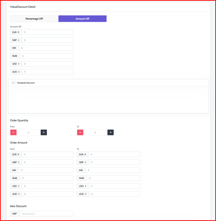Screen dimensions: 216x221
Task: Click the INR Amount Off input
Action: [x=46, y=48]
